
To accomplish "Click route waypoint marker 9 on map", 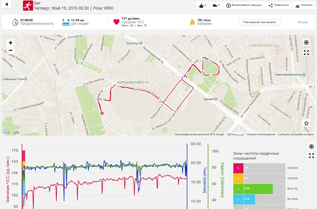I will [175, 111].
